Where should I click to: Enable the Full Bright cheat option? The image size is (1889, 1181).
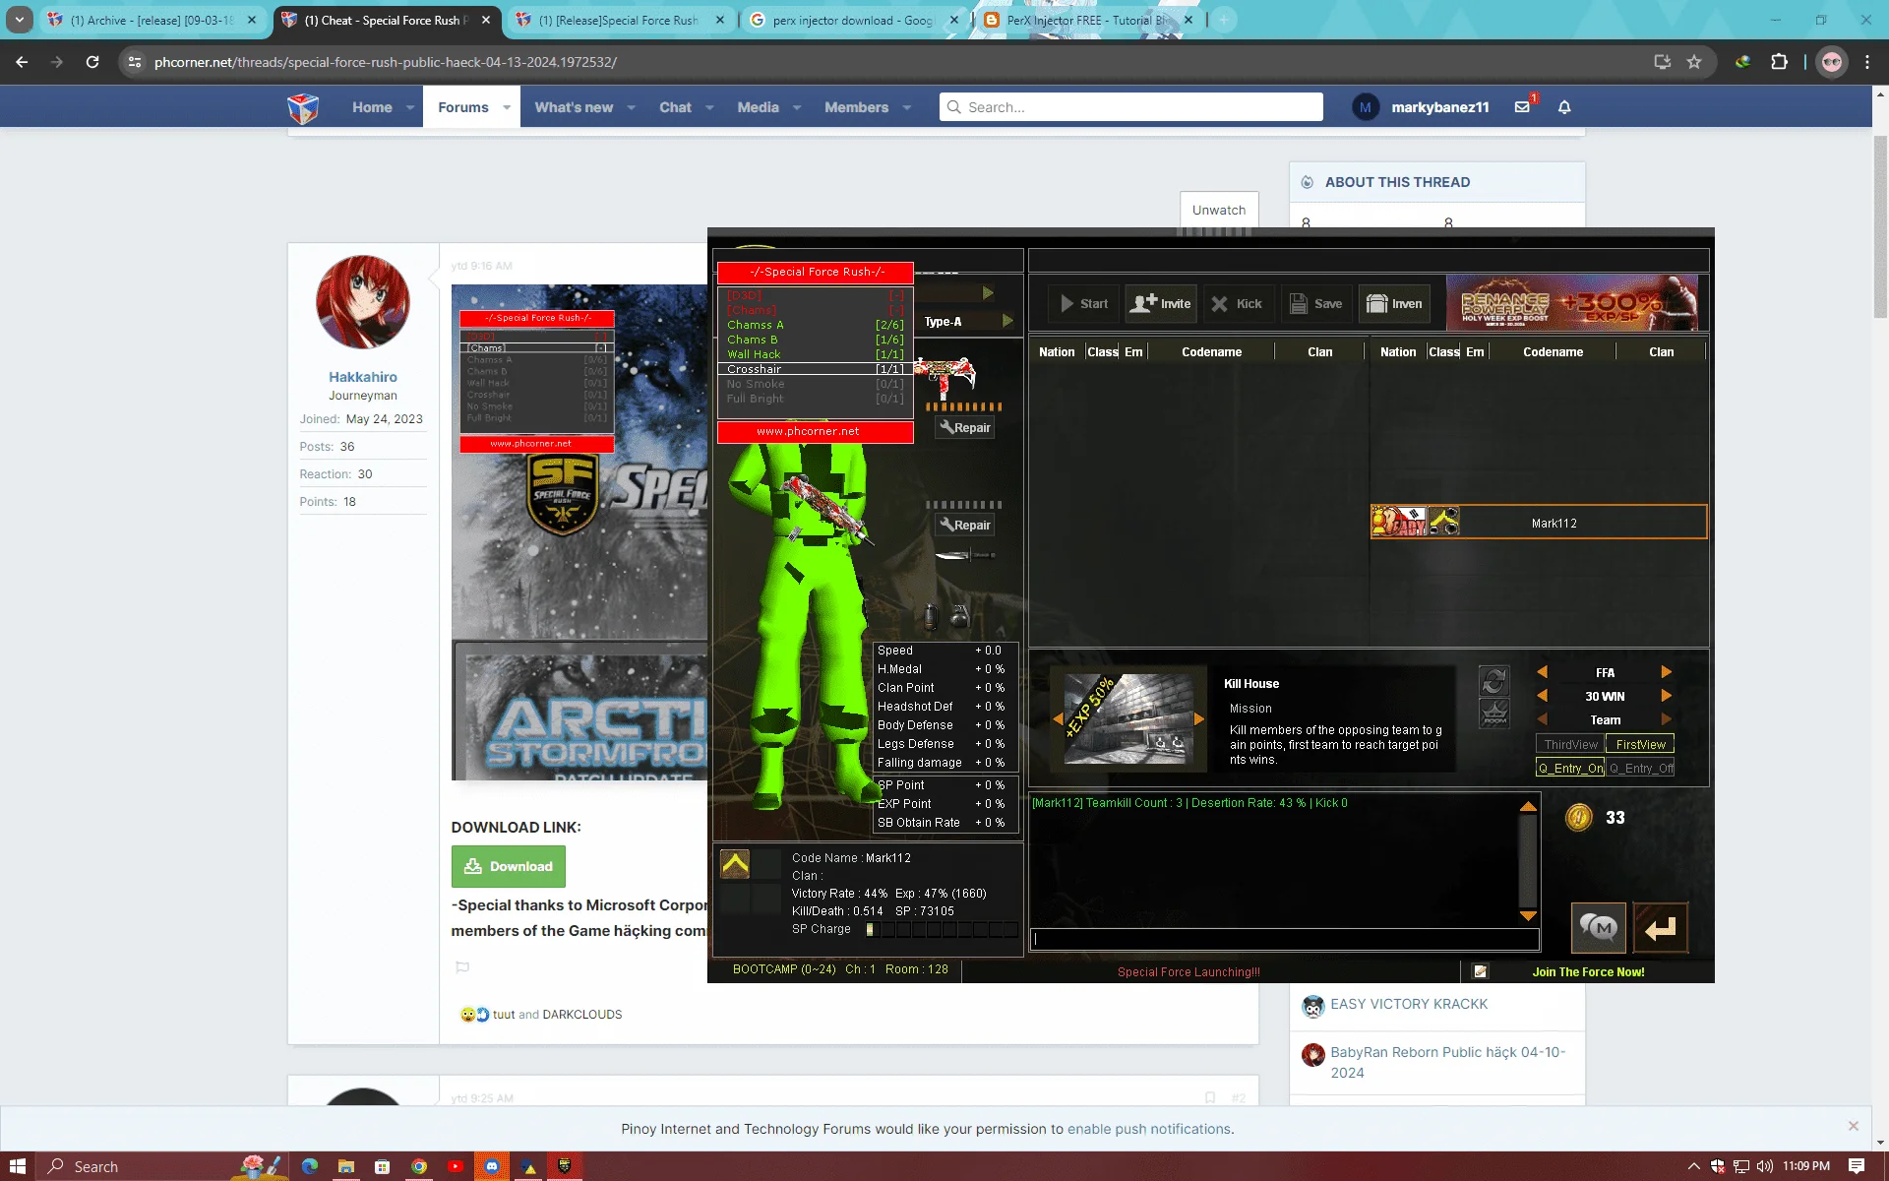815,399
